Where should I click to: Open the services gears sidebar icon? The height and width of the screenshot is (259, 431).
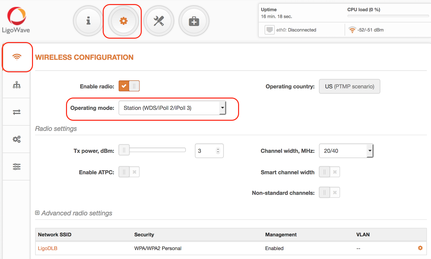pos(16,139)
